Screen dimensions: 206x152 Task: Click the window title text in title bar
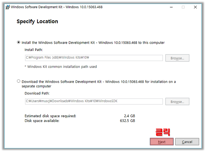click(x=57, y=7)
